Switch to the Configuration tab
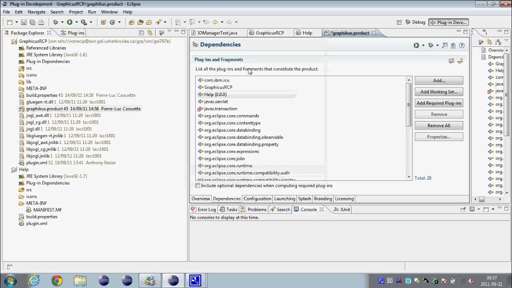 coord(257,199)
